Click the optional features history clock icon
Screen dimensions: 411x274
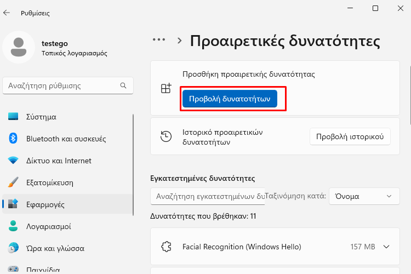166,136
